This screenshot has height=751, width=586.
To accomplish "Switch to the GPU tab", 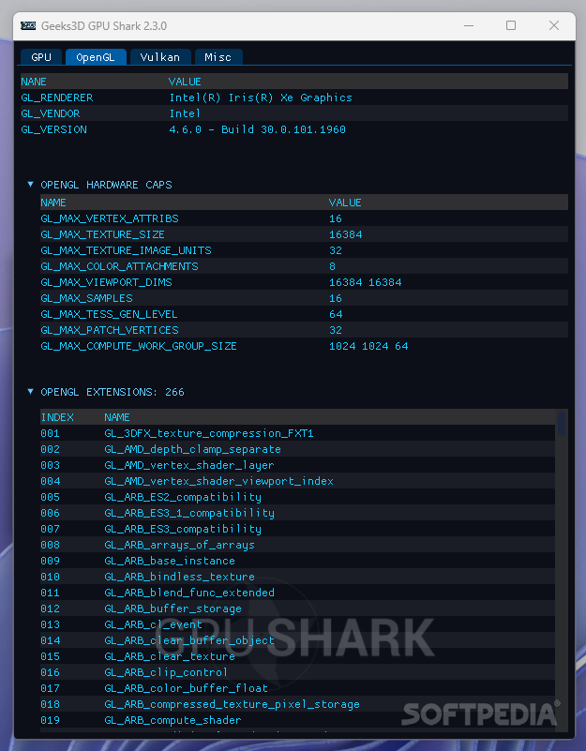I will click(41, 57).
